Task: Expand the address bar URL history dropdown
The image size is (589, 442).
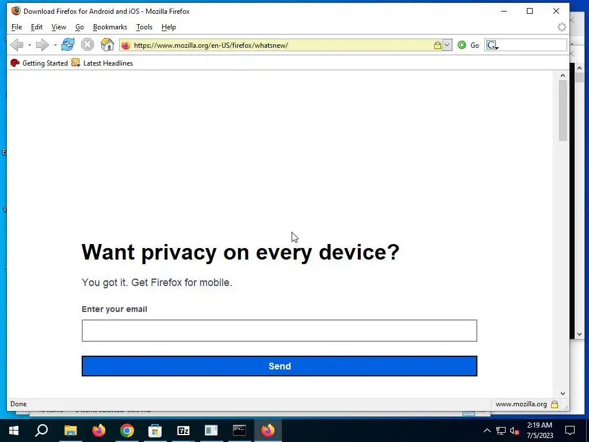Action: [447, 45]
